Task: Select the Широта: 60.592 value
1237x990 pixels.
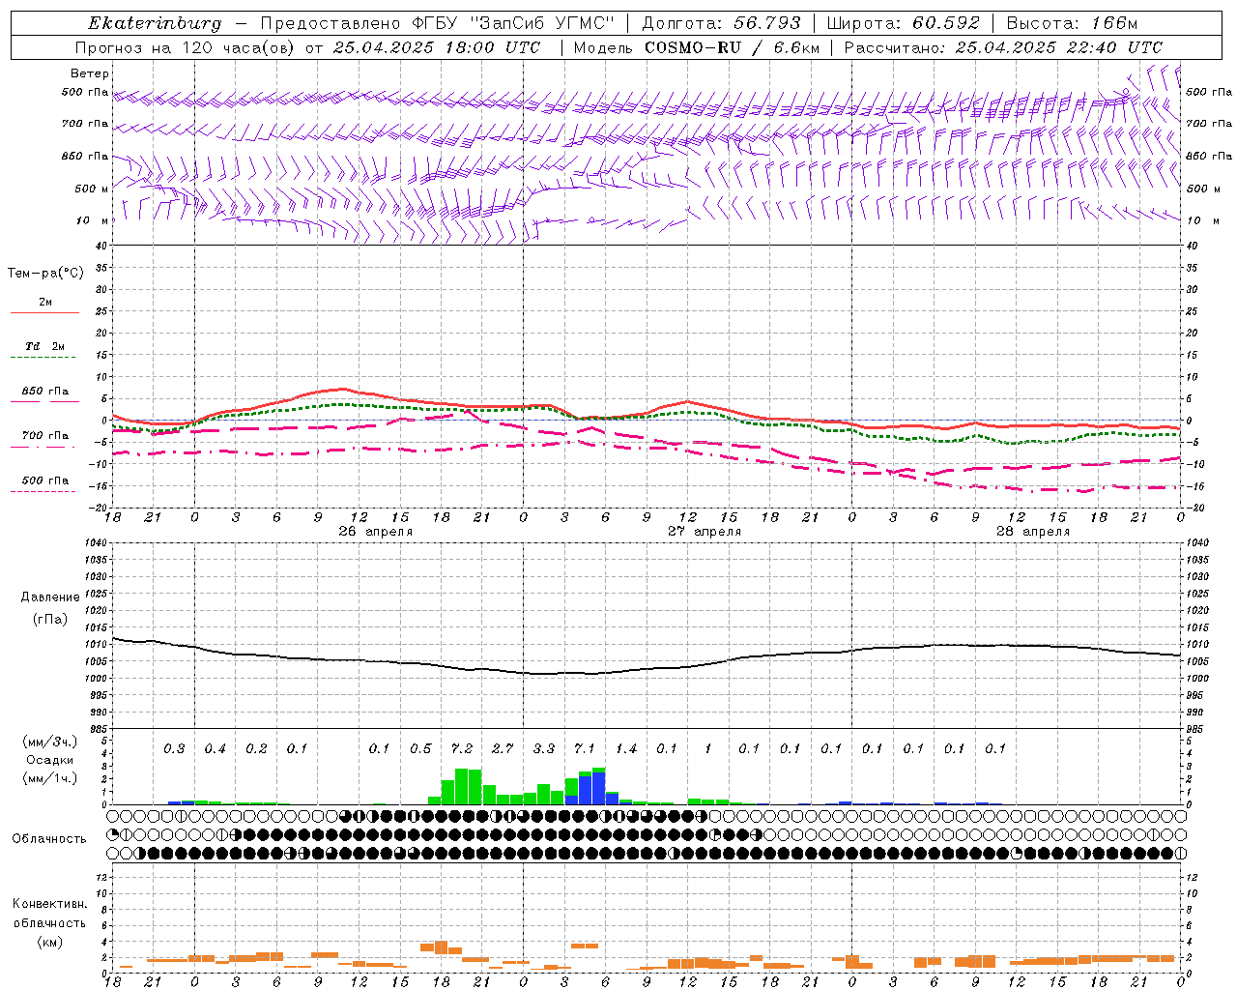Action: click(903, 23)
